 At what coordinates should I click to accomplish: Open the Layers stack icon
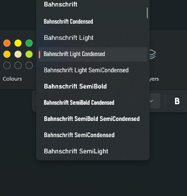[153, 54]
